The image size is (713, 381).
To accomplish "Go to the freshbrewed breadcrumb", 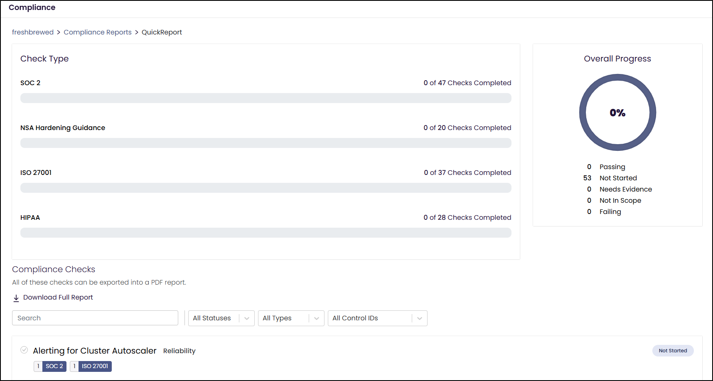I will click(33, 32).
